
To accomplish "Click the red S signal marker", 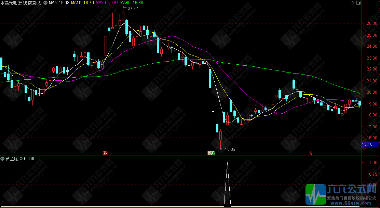I will pyautogui.click(x=310, y=153).
